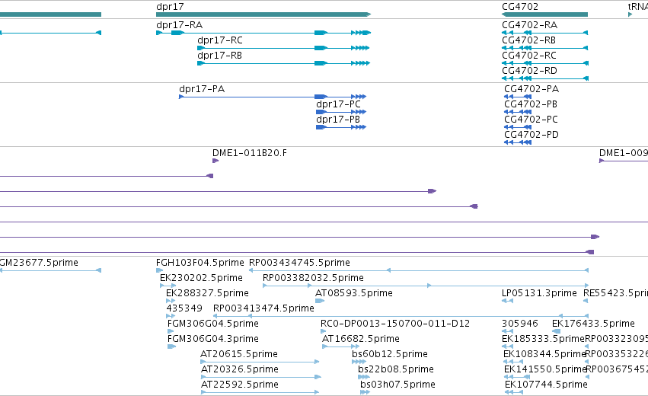Viewport: 648px width, 396px height.
Task: Select protein CG4702-PA label
Action: [531, 89]
